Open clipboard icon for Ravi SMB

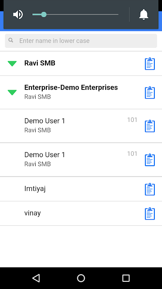point(150,64)
